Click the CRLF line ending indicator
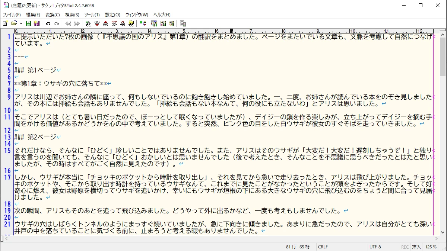 (x=323, y=247)
